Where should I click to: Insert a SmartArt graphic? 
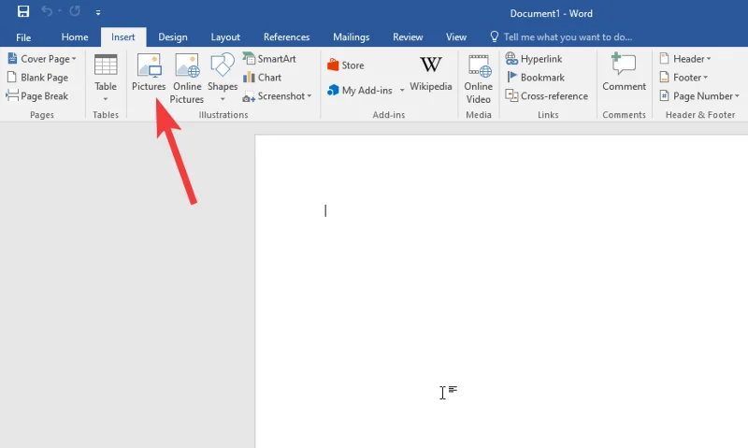269,59
